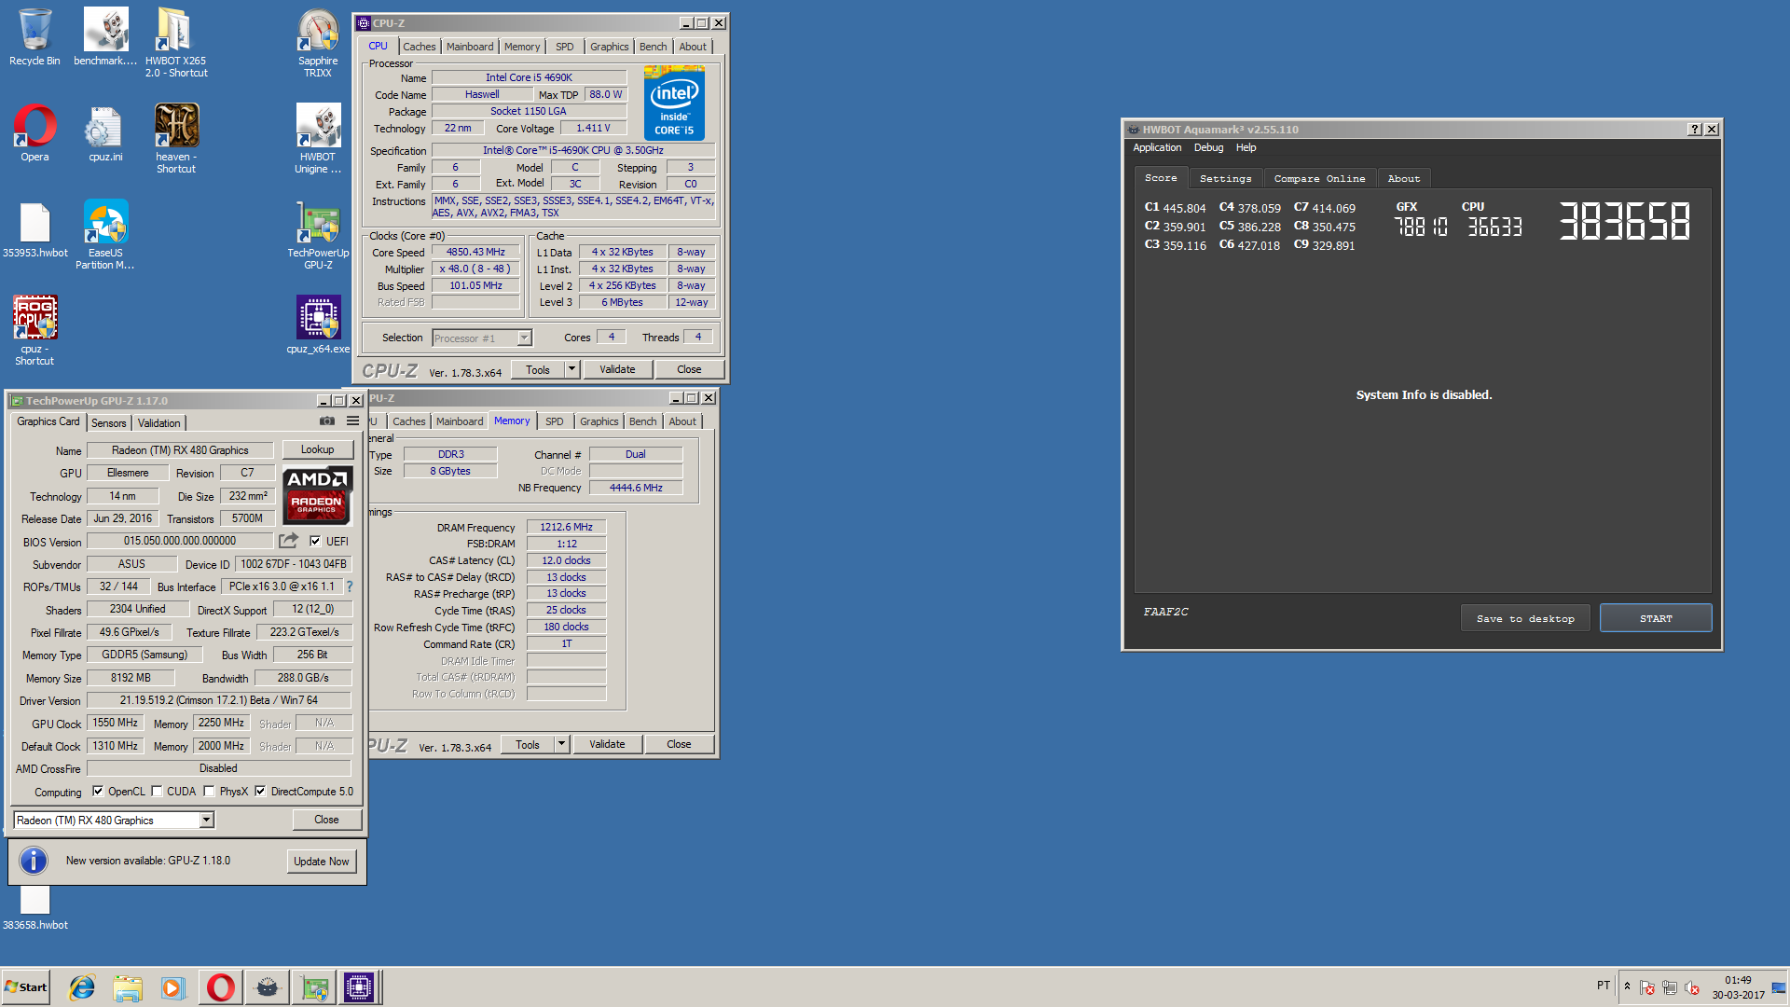This screenshot has height=1007, width=1790.
Task: Open the Compare Online tab in Aquamark
Action: [1319, 178]
